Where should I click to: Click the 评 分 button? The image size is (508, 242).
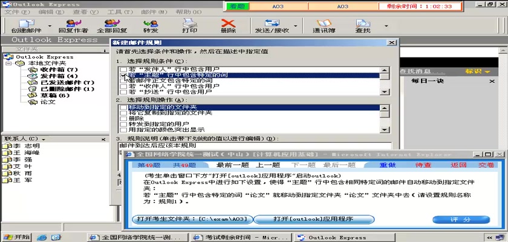(x=461, y=220)
